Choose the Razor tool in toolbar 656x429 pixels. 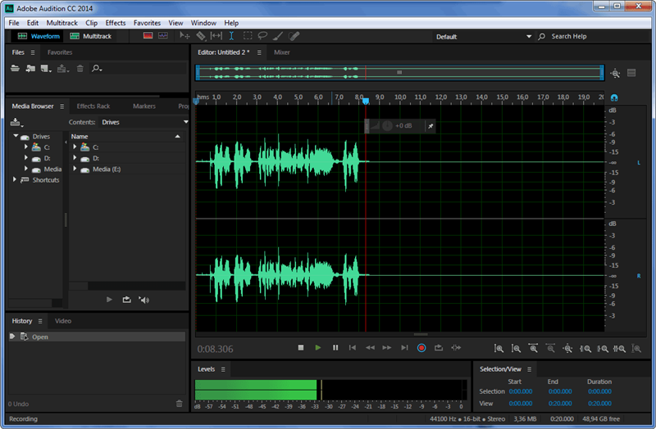point(201,36)
